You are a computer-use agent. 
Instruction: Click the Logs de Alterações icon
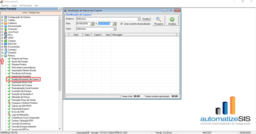pos(9,115)
